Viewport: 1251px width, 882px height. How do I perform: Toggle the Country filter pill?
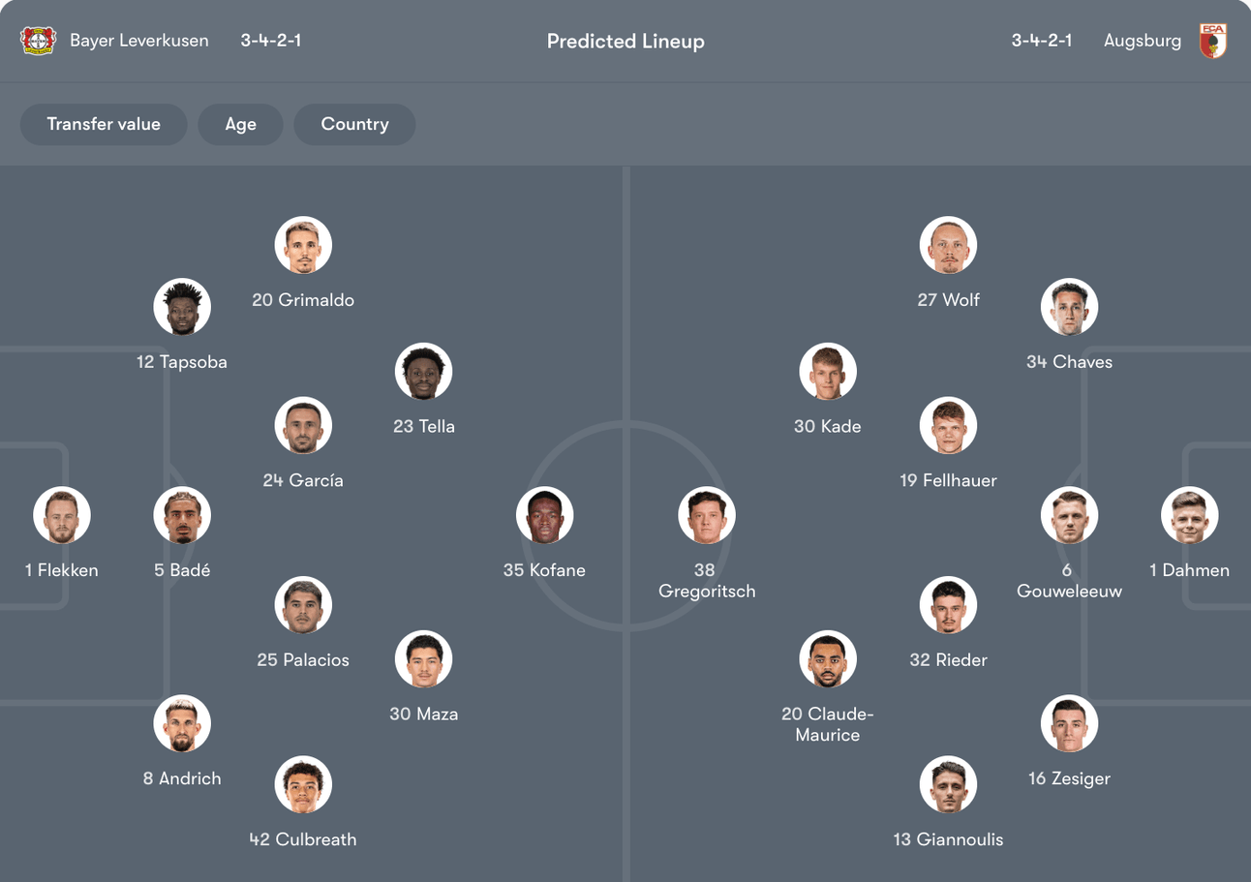click(354, 124)
